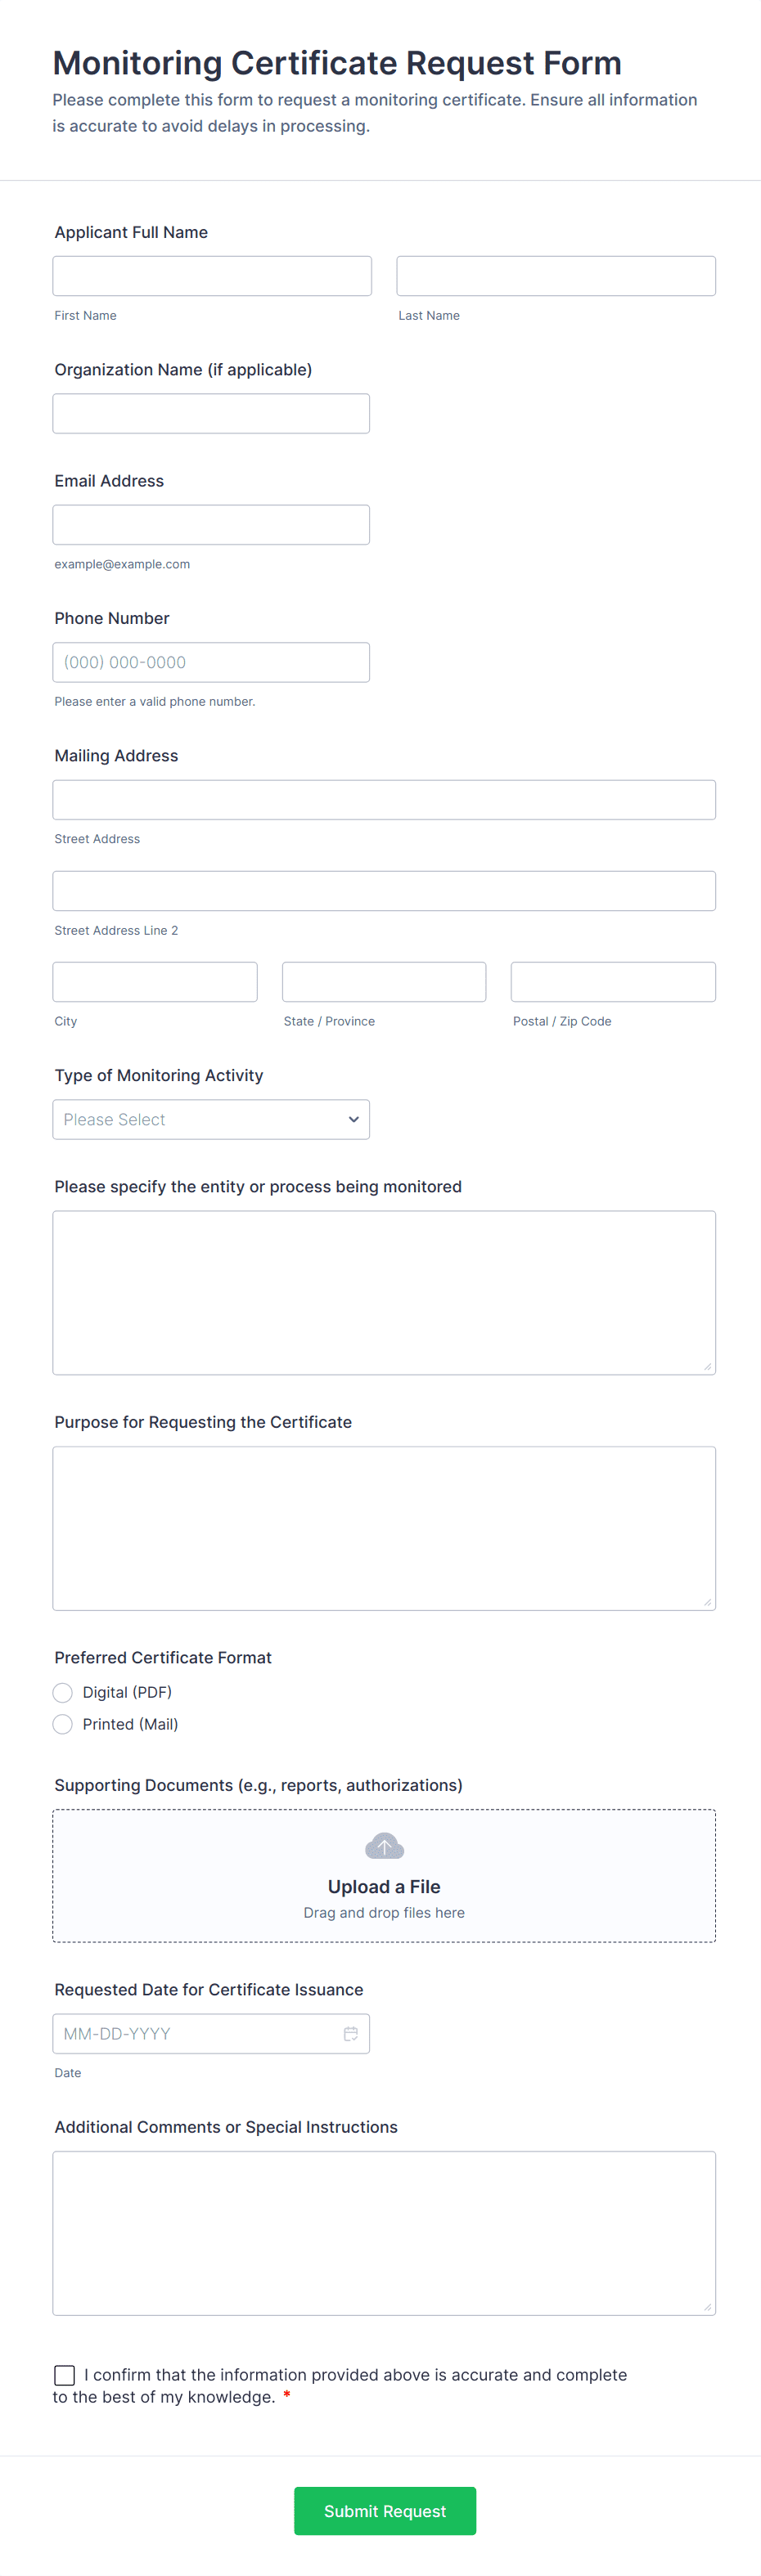761x2576 pixels.
Task: Click the Organization Name field
Action: [211, 413]
